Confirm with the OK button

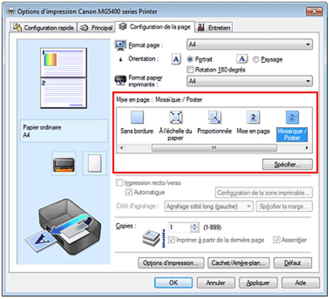(173, 283)
